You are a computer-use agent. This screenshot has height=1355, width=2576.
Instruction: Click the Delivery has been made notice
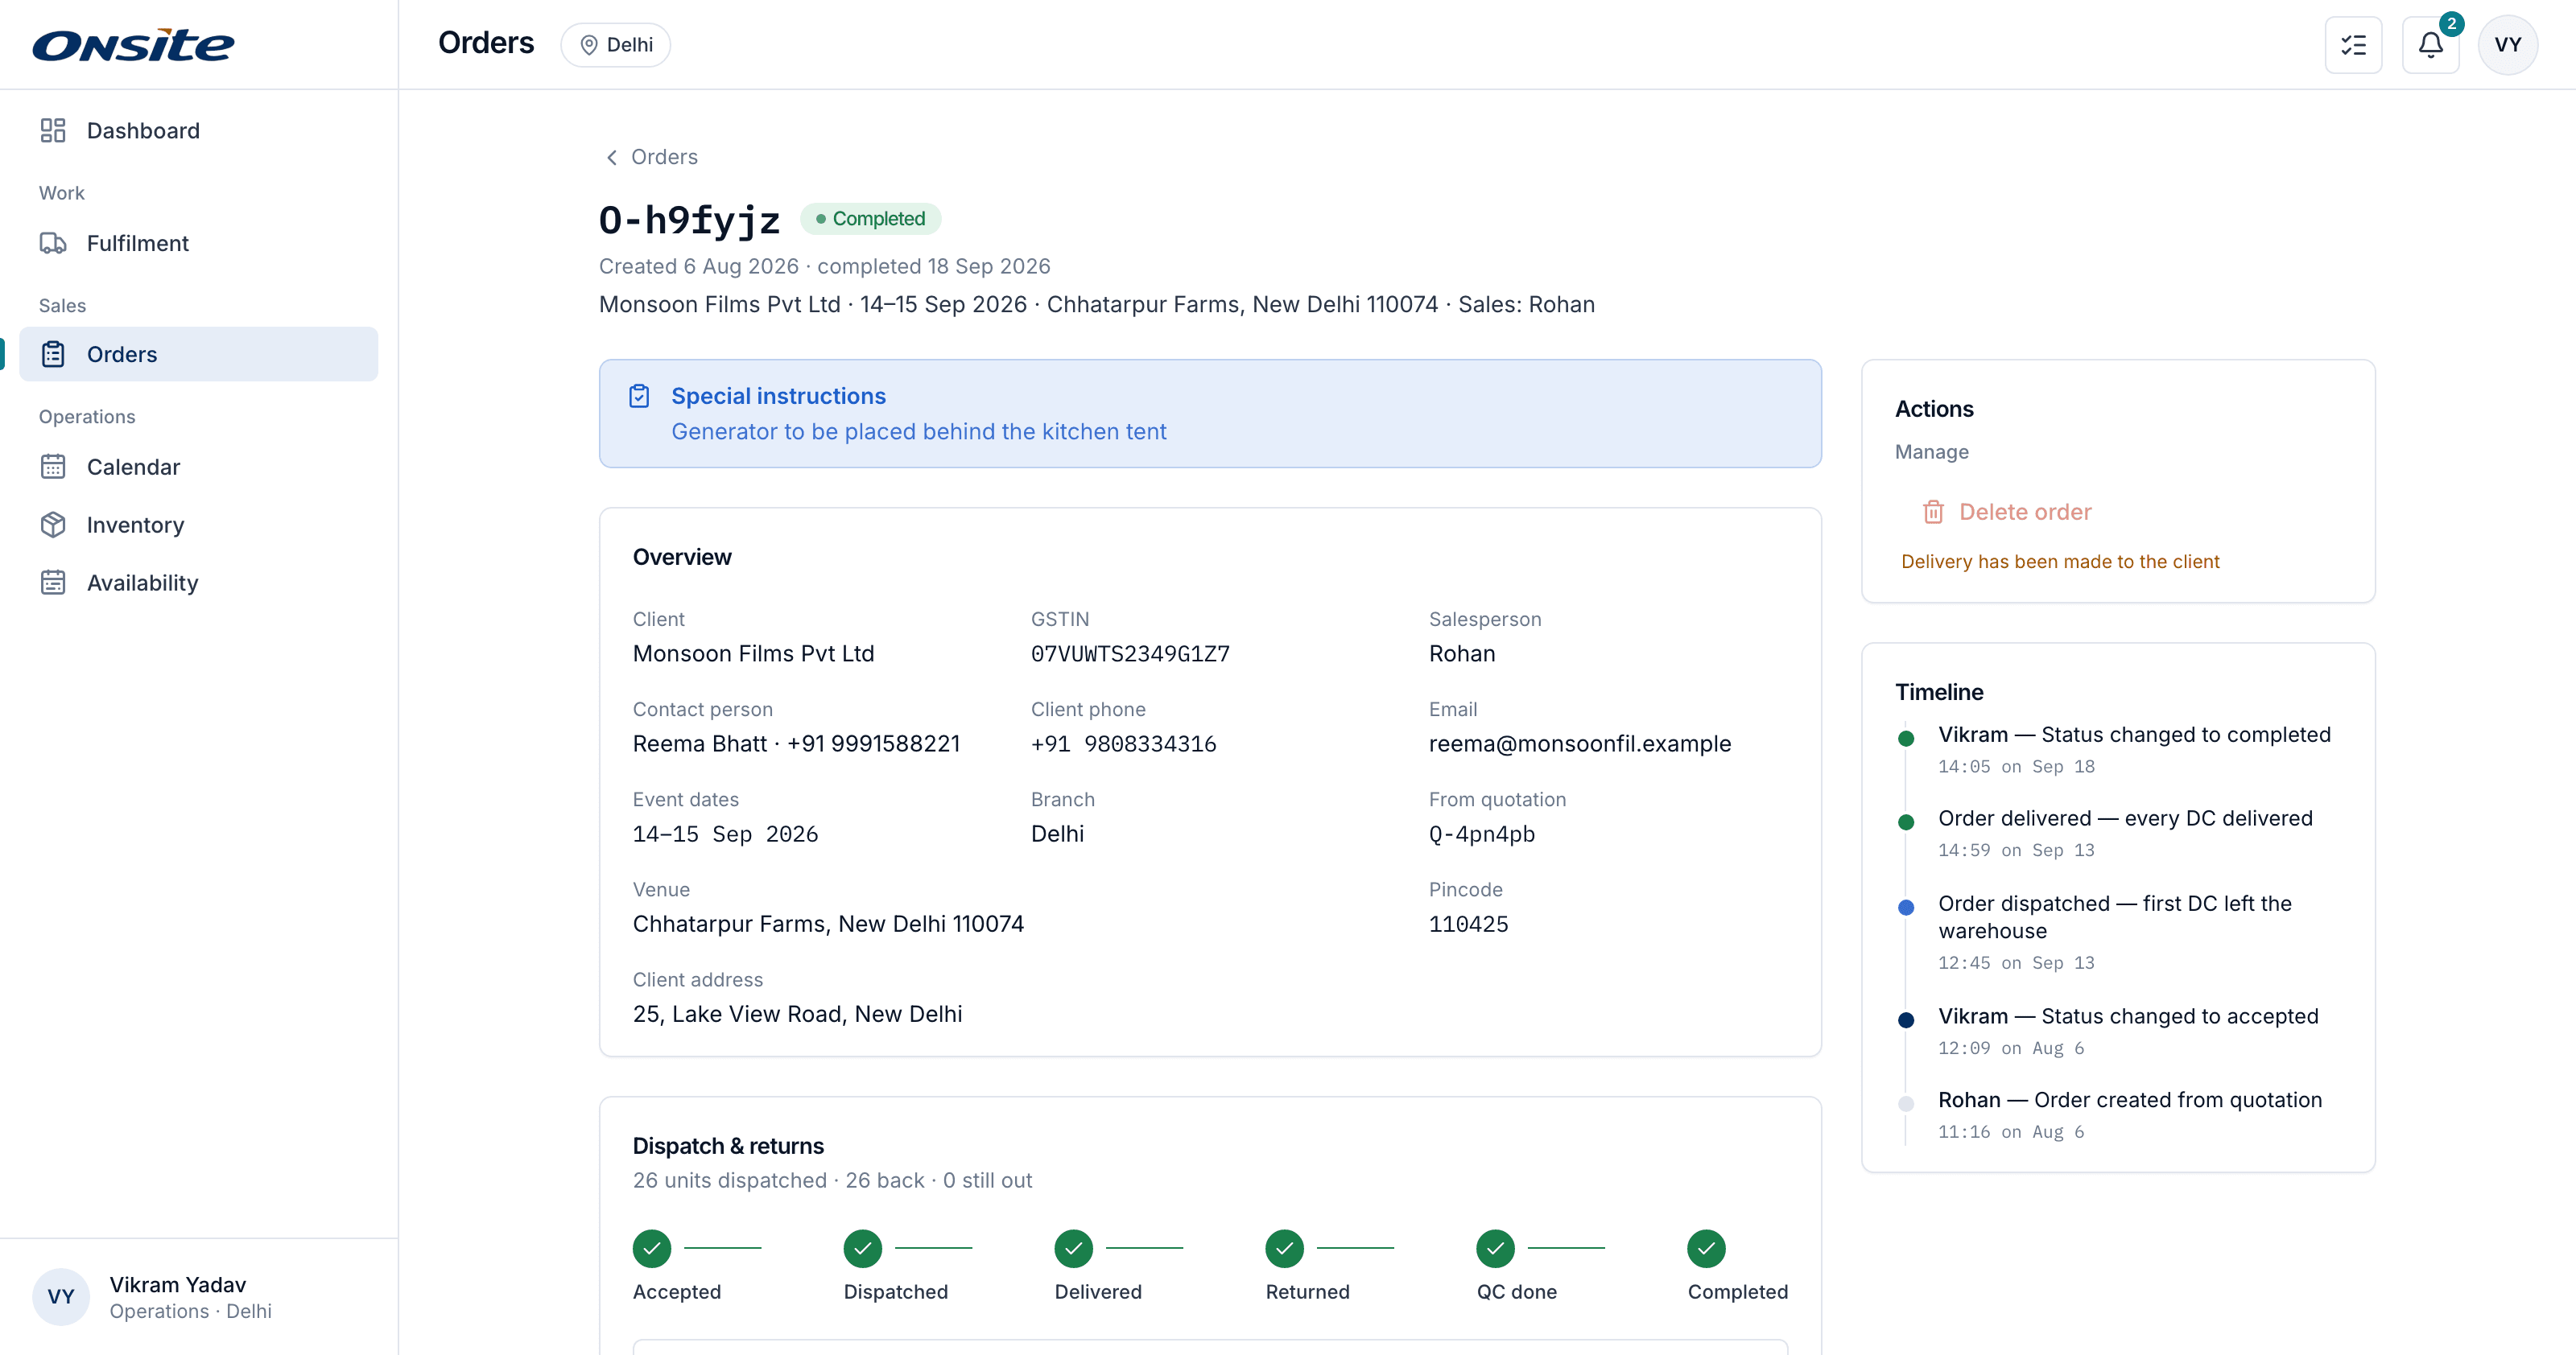tap(2060, 562)
